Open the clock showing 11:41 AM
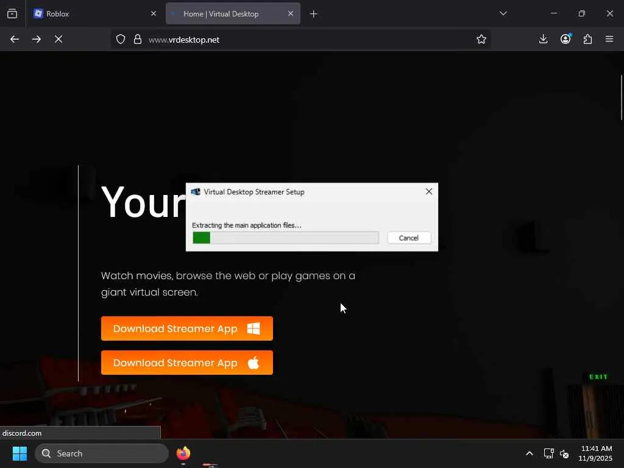Image resolution: width=624 pixels, height=468 pixels. point(596,453)
